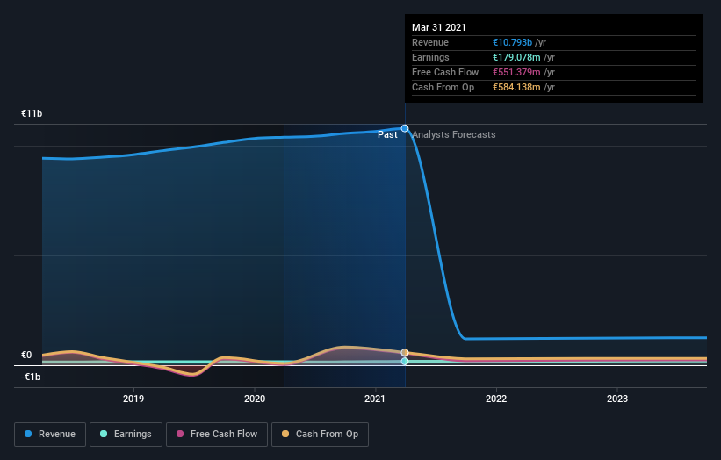Click the €0 y-axis label
Viewport: 721px width, 460px height.
point(26,355)
